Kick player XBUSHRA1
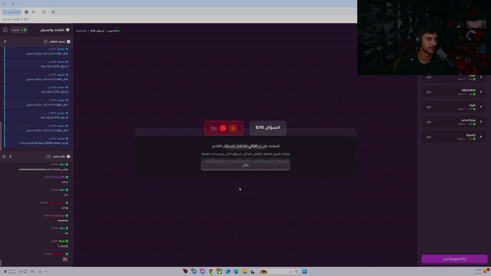491x276 pixels. [x=428, y=92]
